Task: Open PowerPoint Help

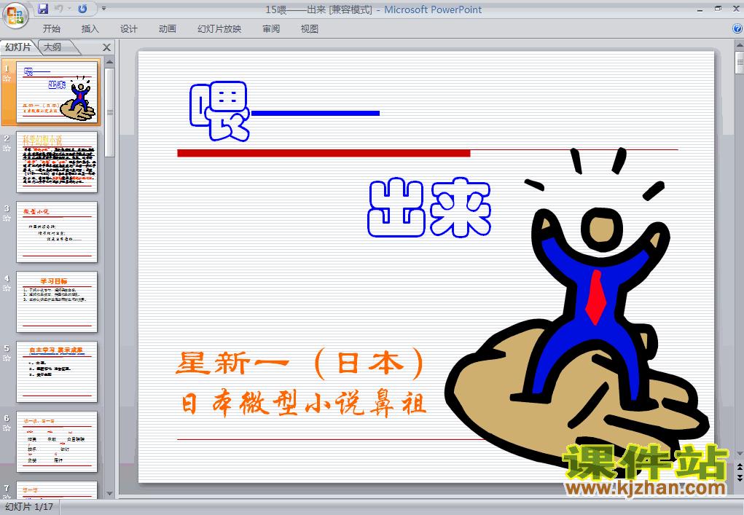Action: point(737,29)
